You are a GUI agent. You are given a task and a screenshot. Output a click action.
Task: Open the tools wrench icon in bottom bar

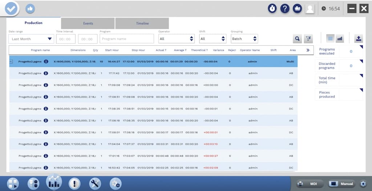click(94, 183)
